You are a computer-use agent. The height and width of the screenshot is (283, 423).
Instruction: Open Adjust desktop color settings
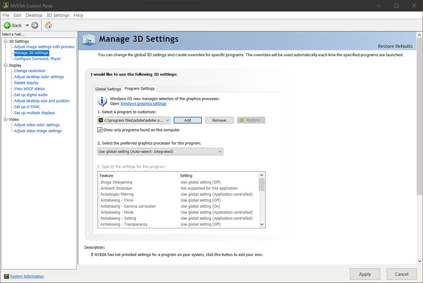39,77
